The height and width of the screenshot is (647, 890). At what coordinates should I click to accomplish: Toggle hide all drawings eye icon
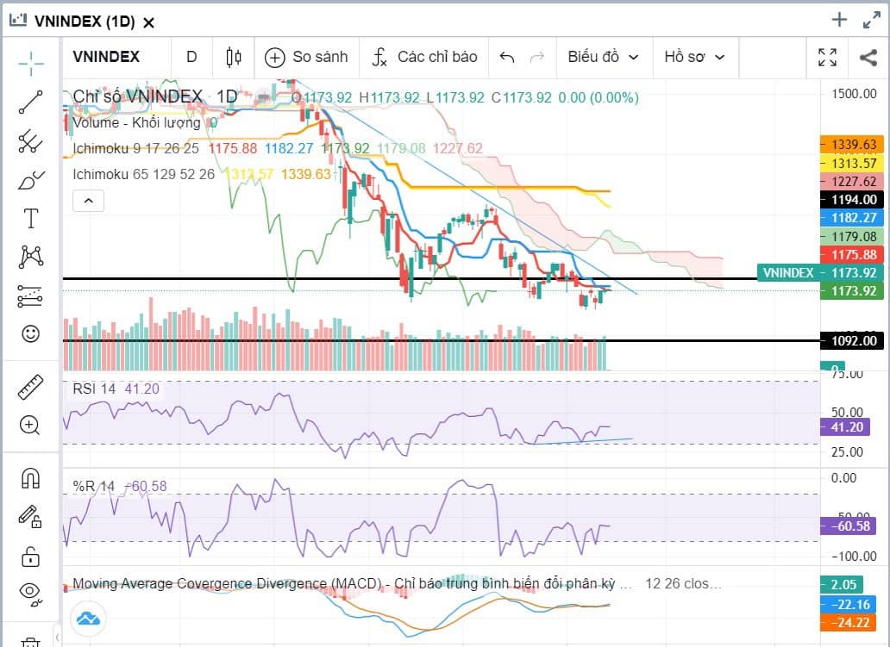[x=31, y=593]
